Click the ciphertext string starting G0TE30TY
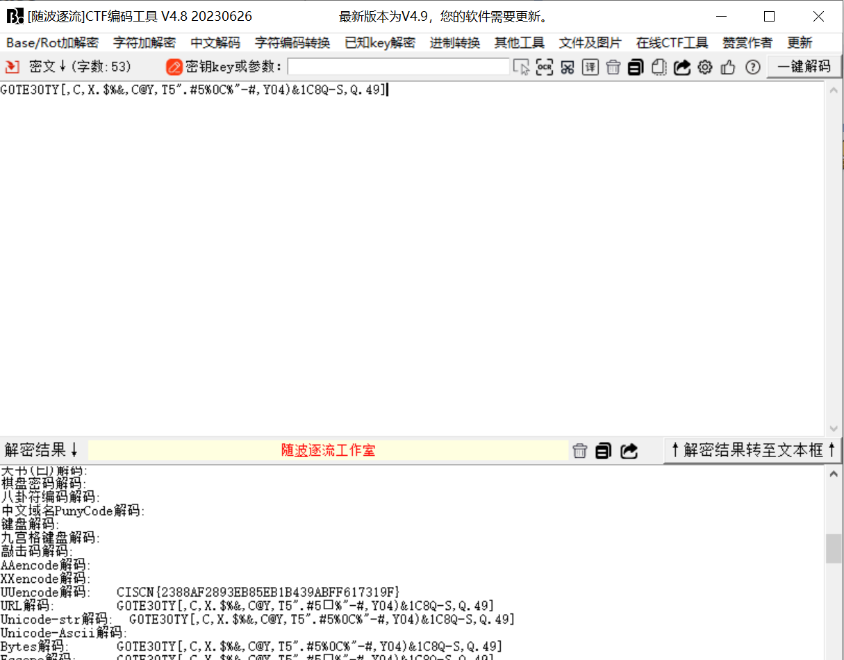The width and height of the screenshot is (844, 660). tap(193, 90)
